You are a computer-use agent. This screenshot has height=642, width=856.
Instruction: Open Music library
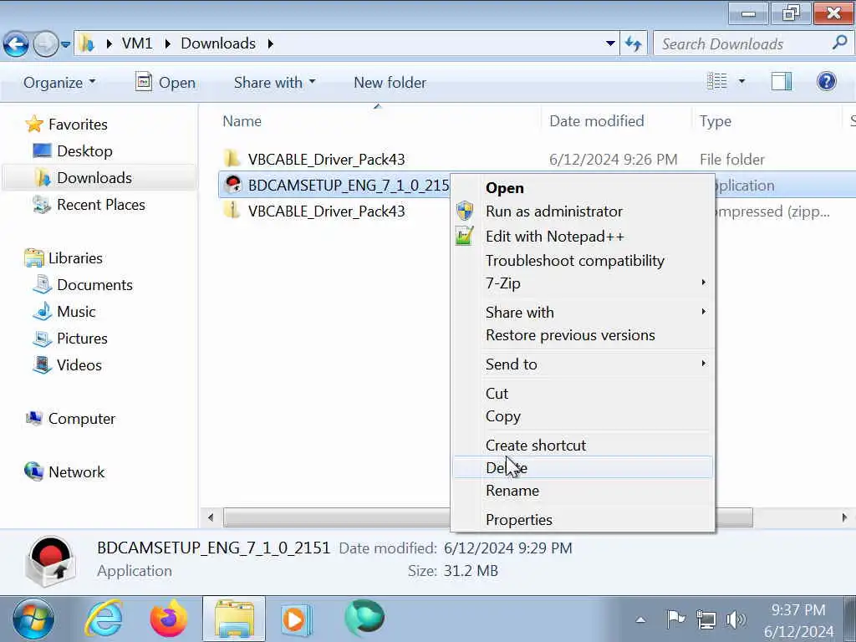(x=64, y=312)
